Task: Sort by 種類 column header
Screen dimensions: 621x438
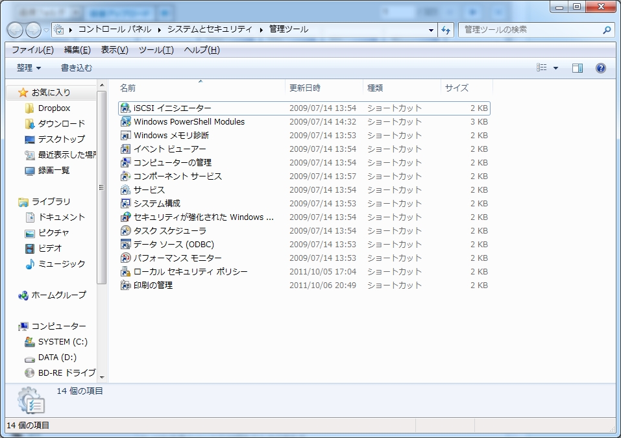Action: pos(402,88)
